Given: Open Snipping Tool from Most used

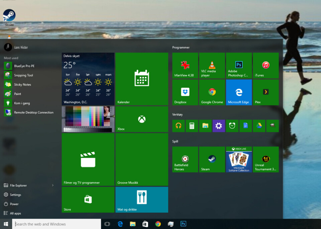Looking at the screenshot, I should point(23,75).
